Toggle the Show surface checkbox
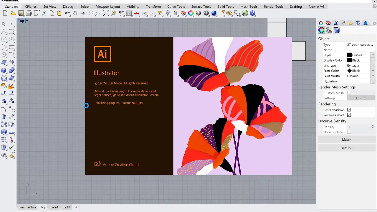Image resolution: width=377 pixels, height=212 pixels. [349, 132]
